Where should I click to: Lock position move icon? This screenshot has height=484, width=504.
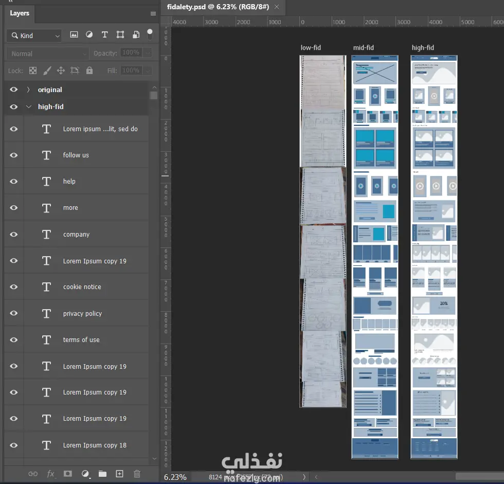click(x=61, y=70)
